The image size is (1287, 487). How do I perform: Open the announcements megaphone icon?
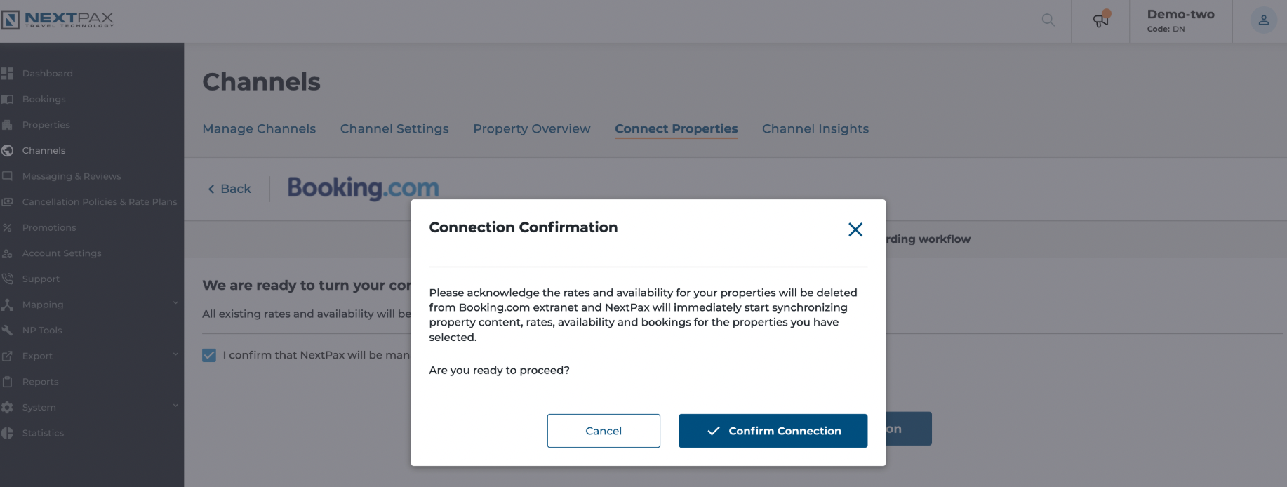pos(1100,20)
